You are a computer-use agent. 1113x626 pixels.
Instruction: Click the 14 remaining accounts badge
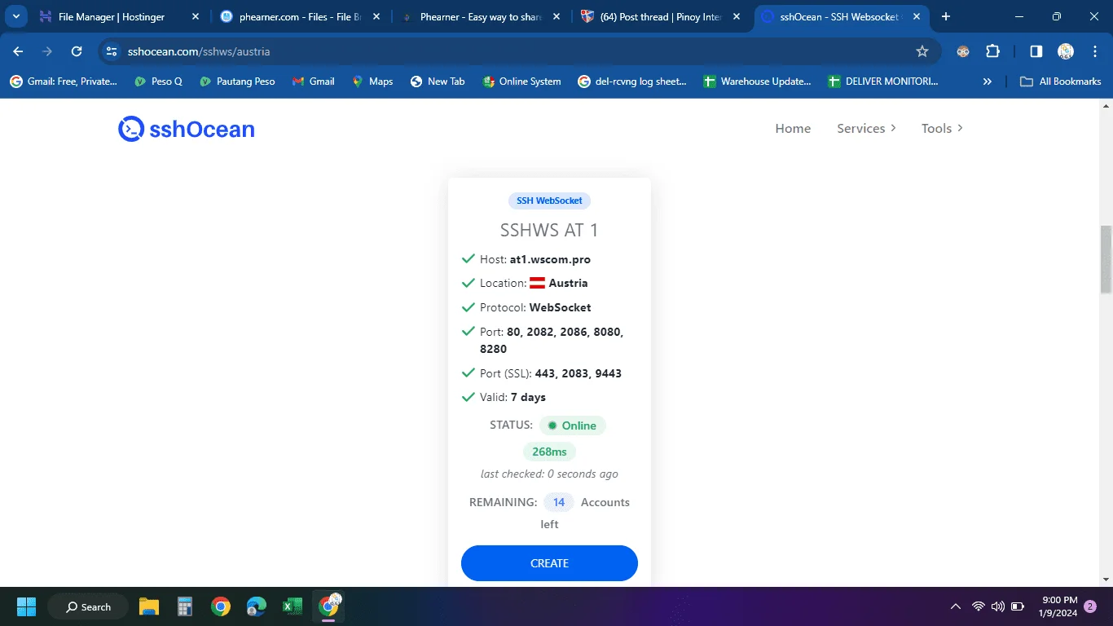point(559,502)
